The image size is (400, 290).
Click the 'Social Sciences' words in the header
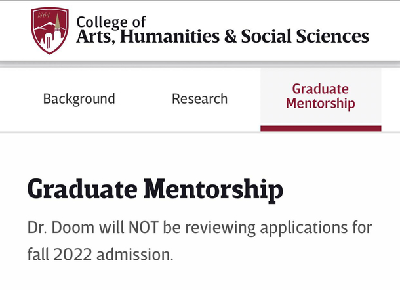click(305, 36)
